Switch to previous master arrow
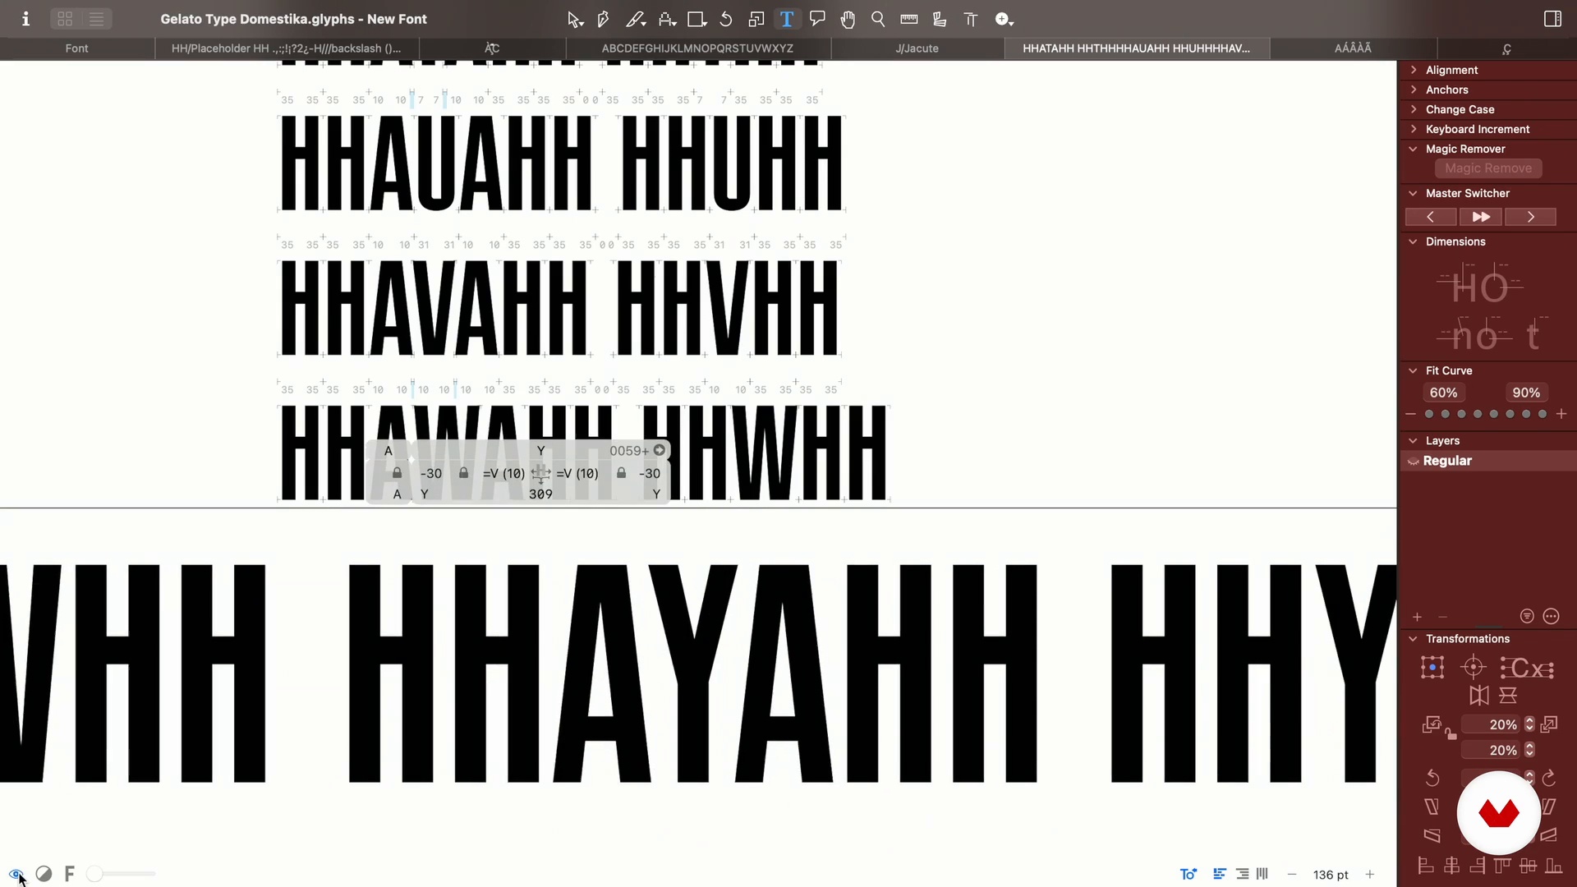Screen dimensions: 1577x887 pyautogui.click(x=1430, y=217)
